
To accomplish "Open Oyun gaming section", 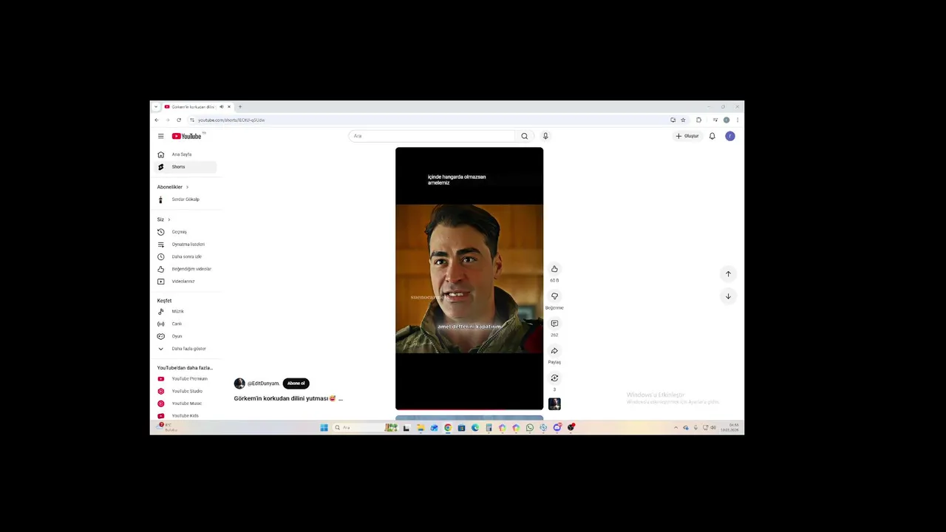I will [186, 336].
